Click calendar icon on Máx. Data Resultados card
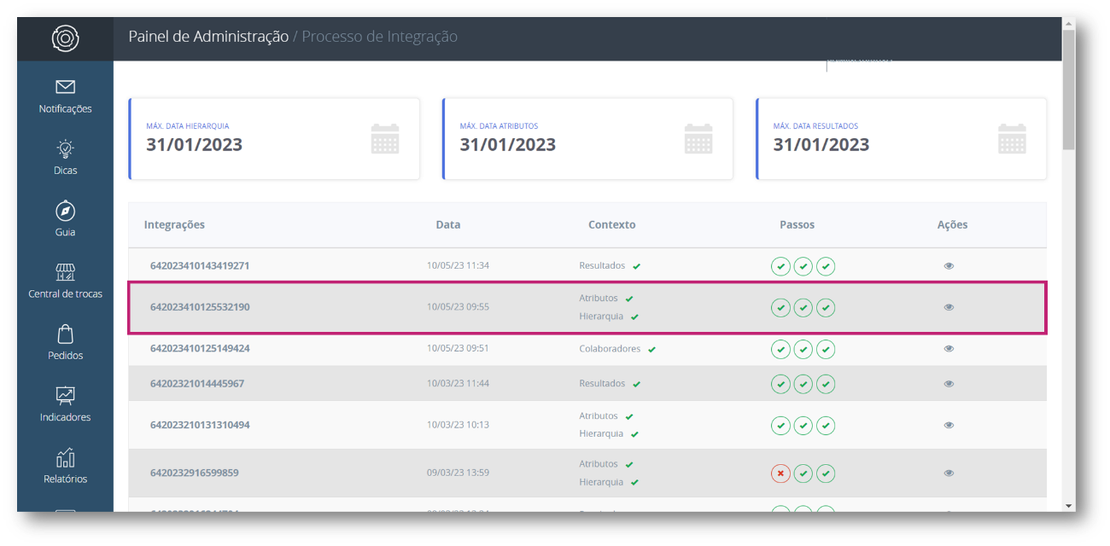The height and width of the screenshot is (546, 1110). click(1012, 138)
